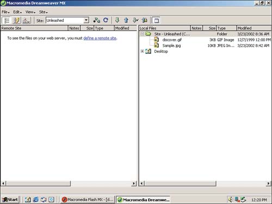Screen dimensions: 272x204
Task: Expand the Desktop tree node
Action: point(143,51)
